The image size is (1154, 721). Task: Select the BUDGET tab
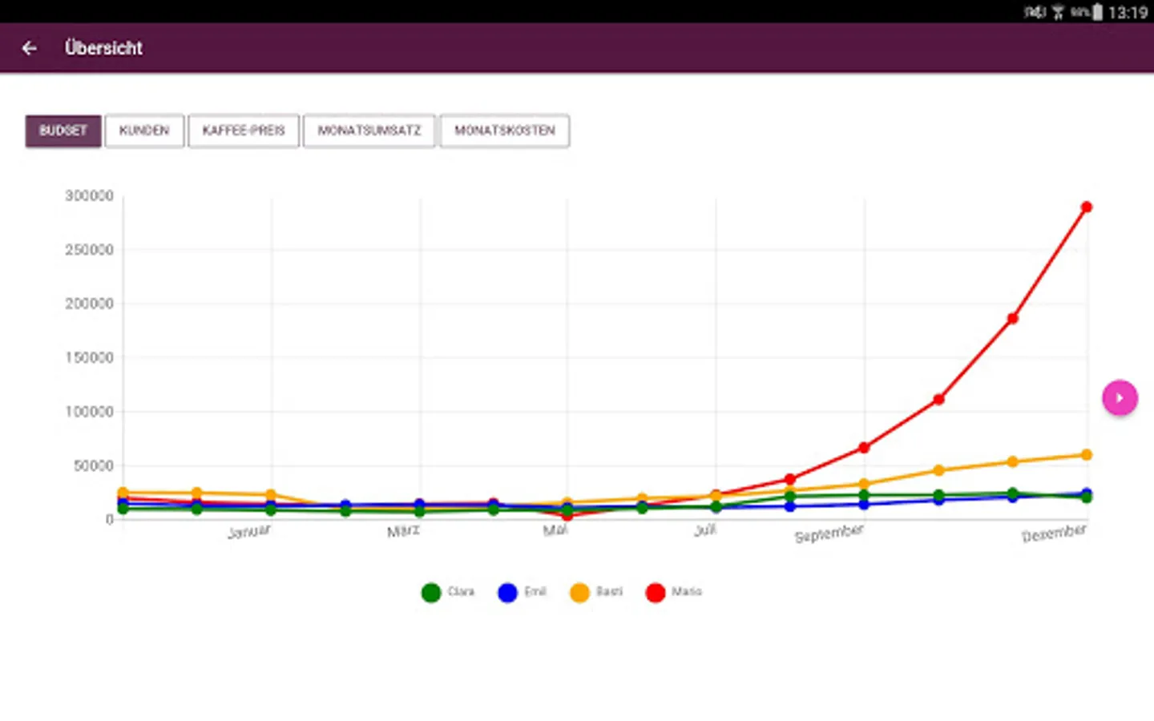[x=63, y=131]
